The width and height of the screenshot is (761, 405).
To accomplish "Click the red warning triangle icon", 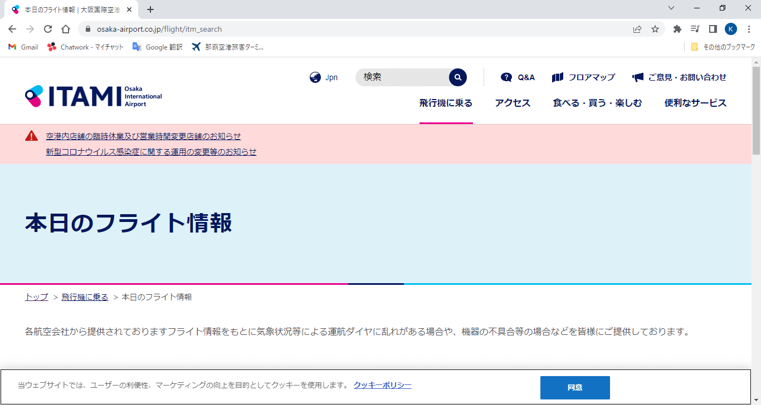I will point(31,136).
